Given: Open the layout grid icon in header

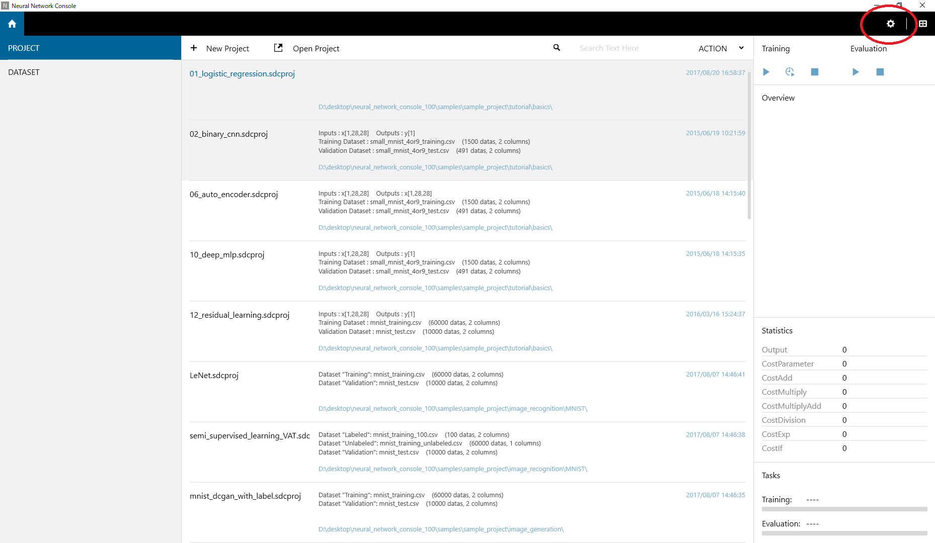Looking at the screenshot, I should [923, 24].
